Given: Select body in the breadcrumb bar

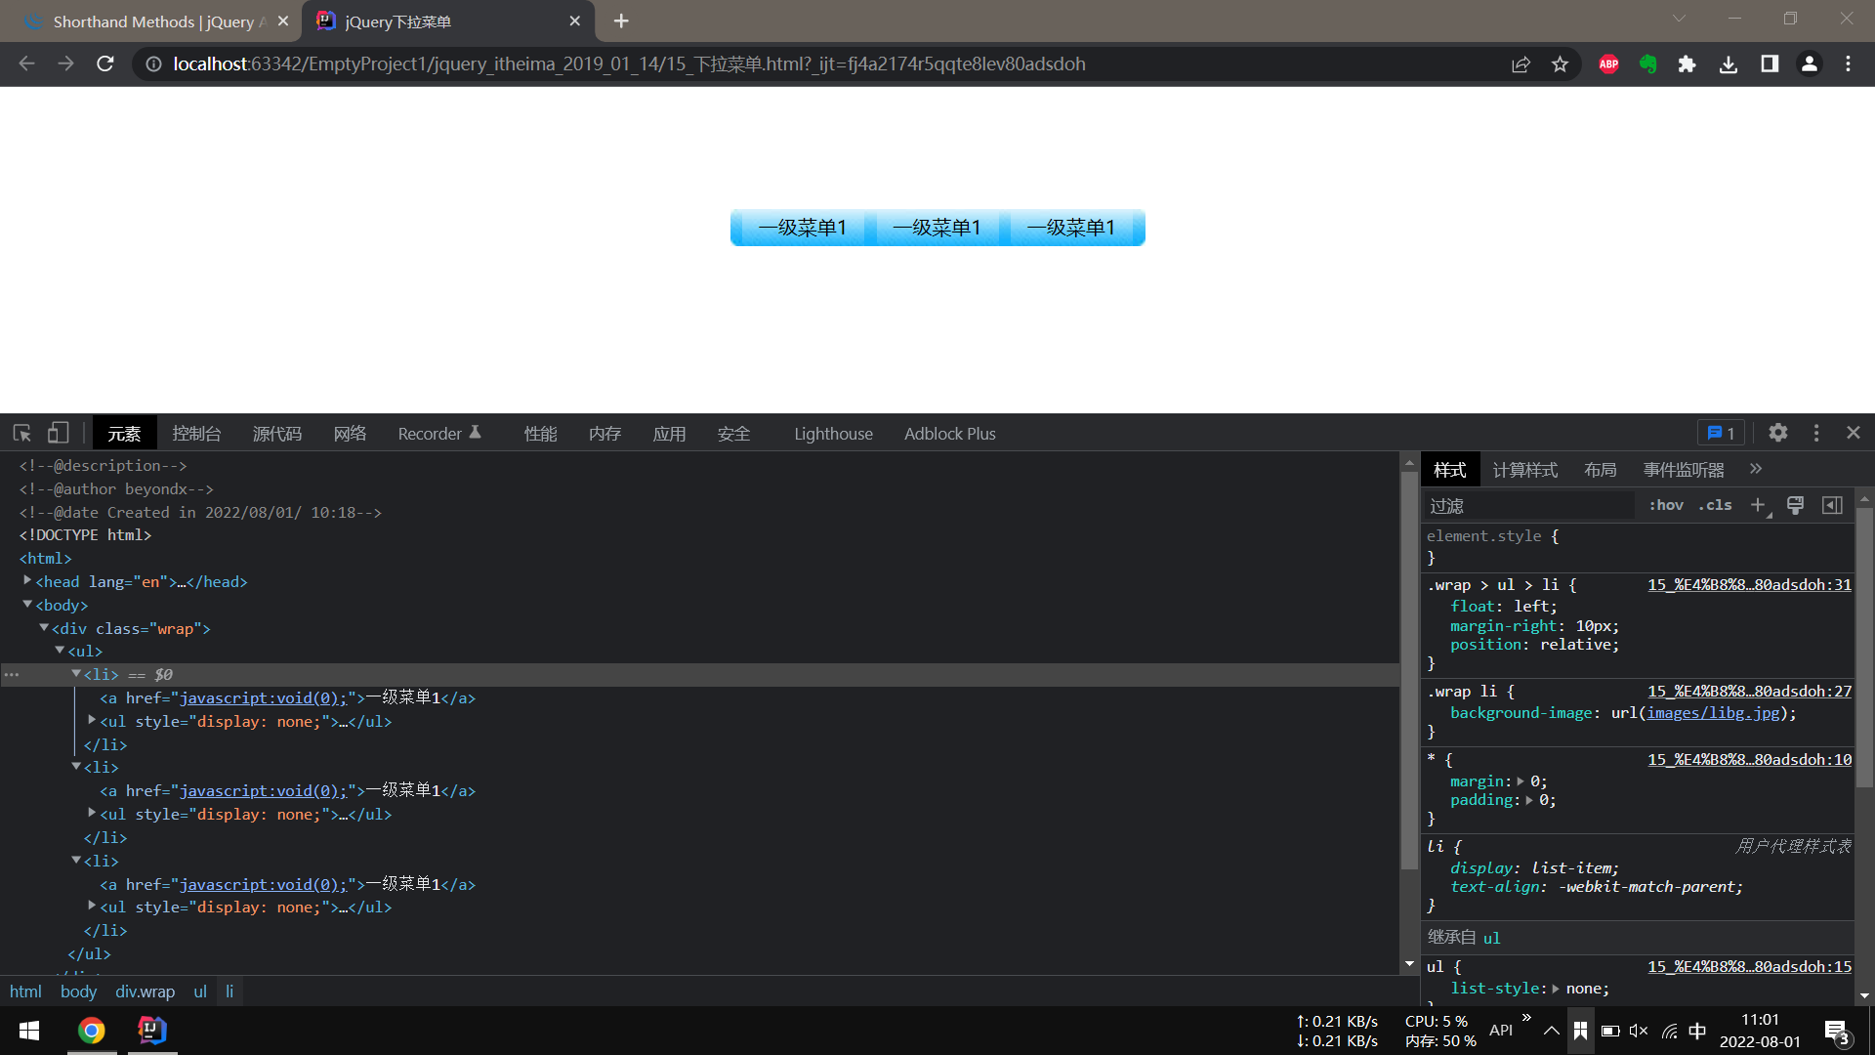Looking at the screenshot, I should pos(78,992).
